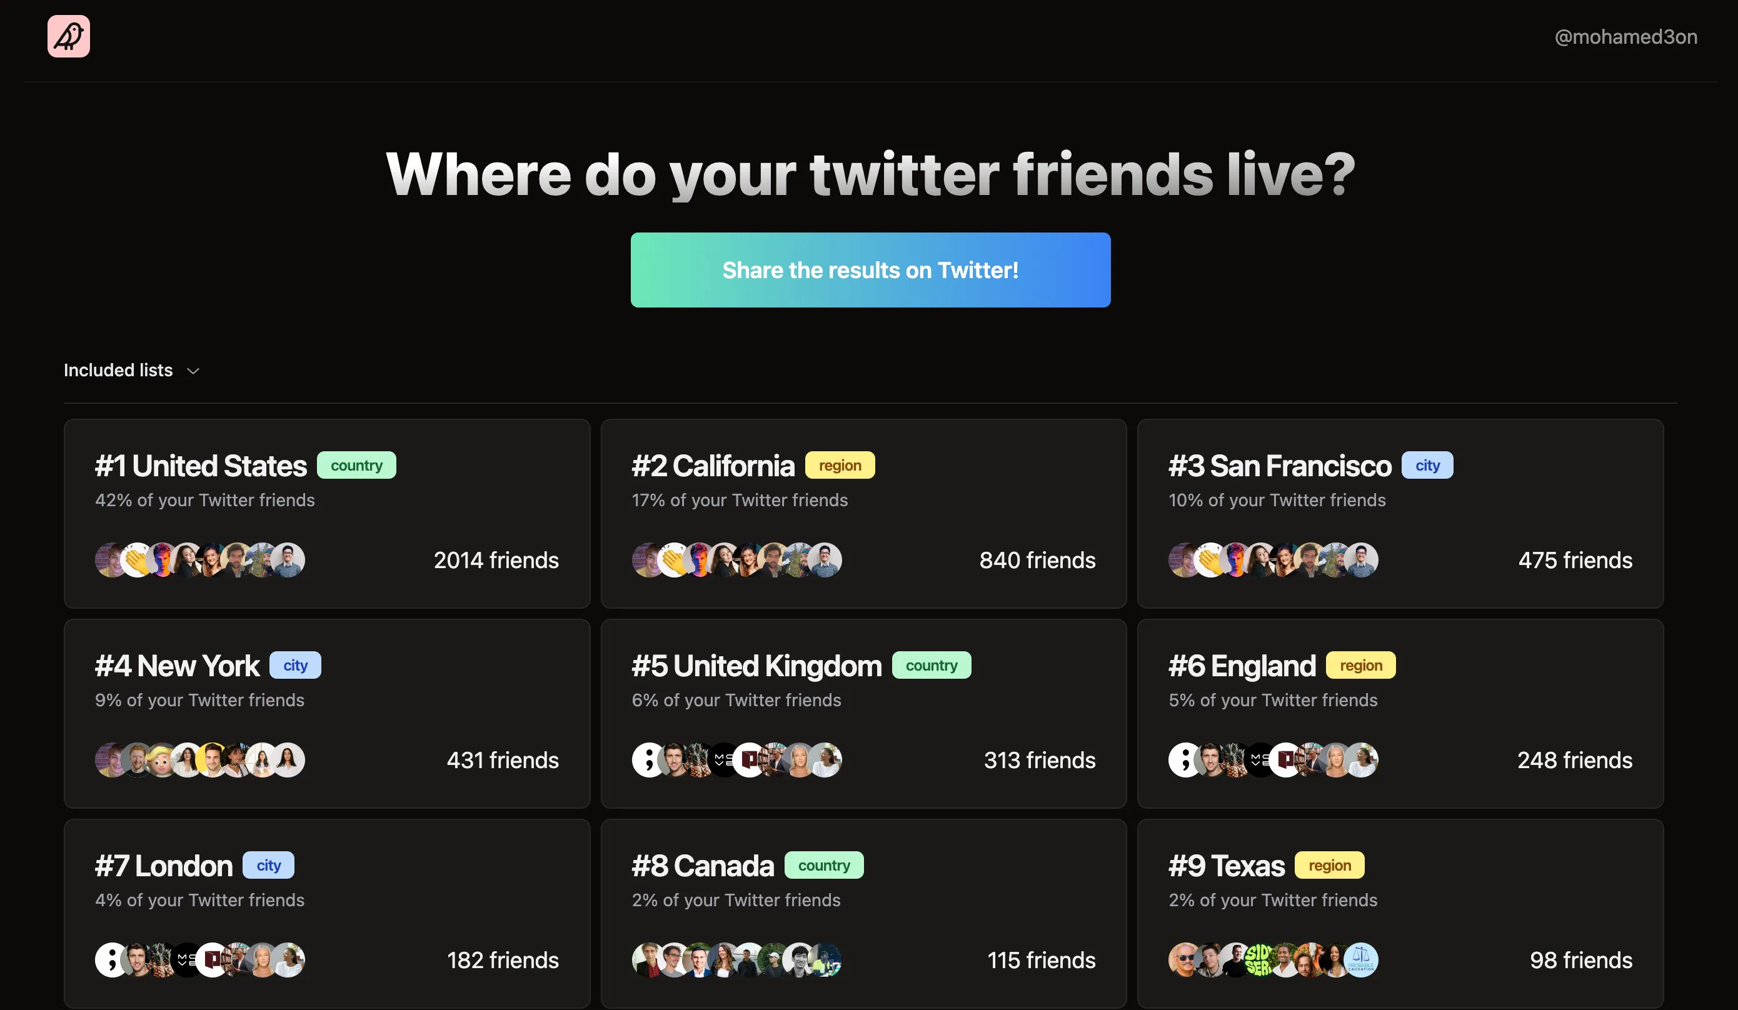Click the city tag next to San Francisco
Screen dimensions: 1738x1010
tap(1427, 464)
